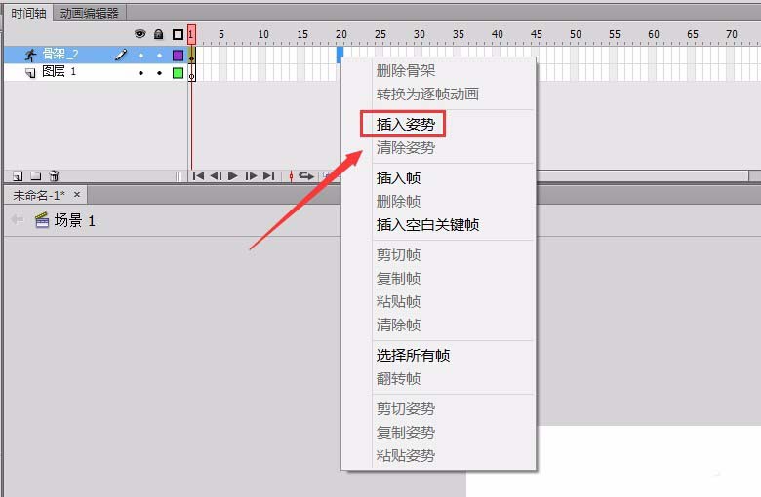Click the 场景 1 scene link
The height and width of the screenshot is (497, 761).
[x=74, y=220]
